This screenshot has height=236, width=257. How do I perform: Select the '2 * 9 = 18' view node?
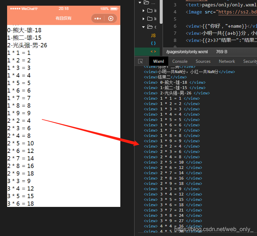(173, 183)
